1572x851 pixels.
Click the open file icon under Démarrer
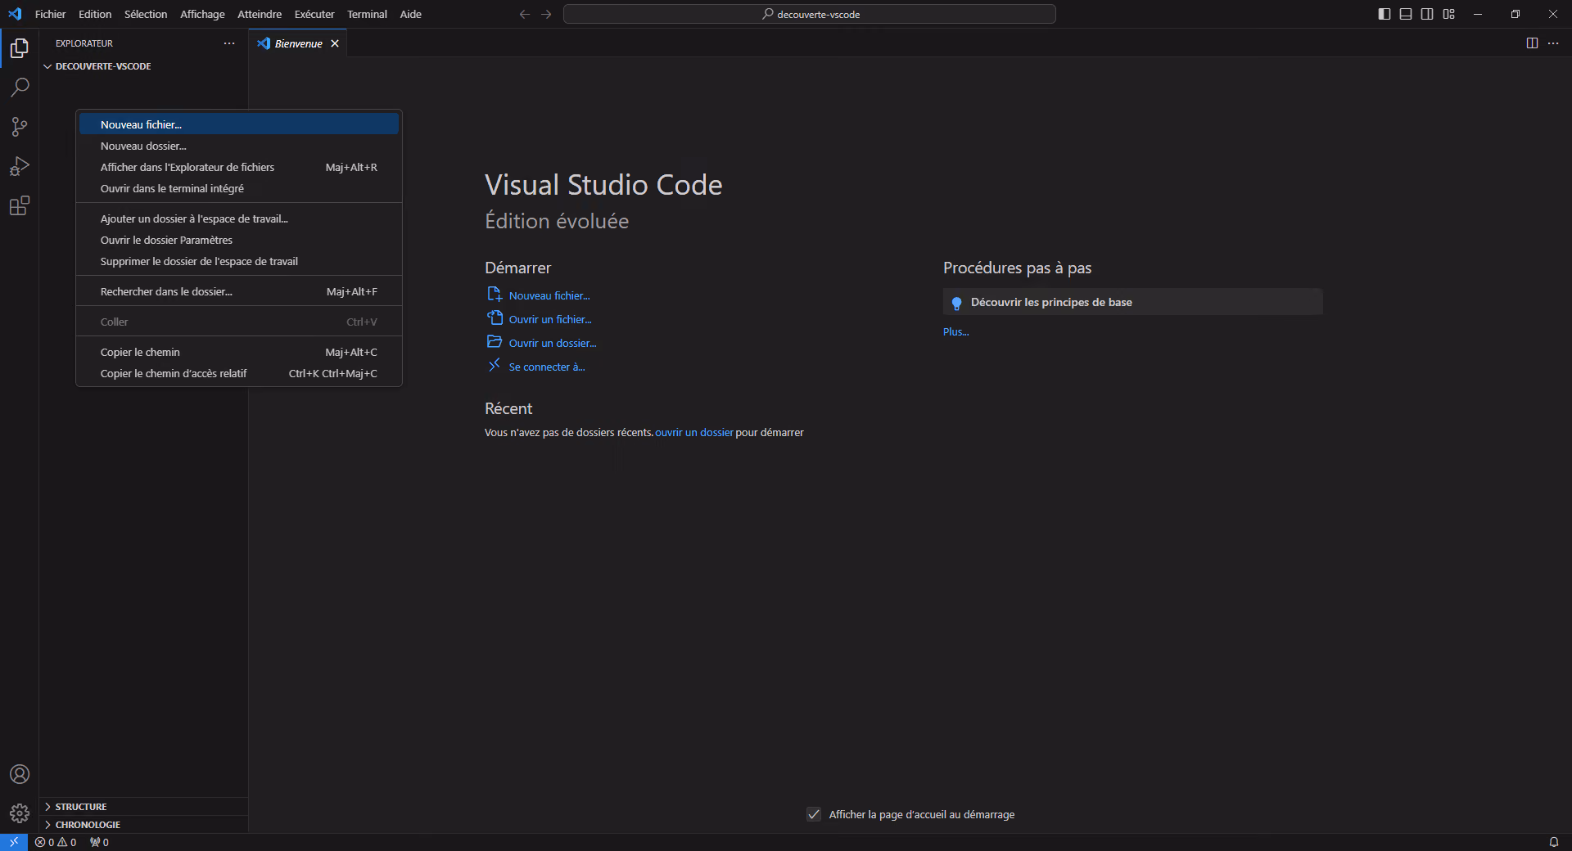(495, 318)
